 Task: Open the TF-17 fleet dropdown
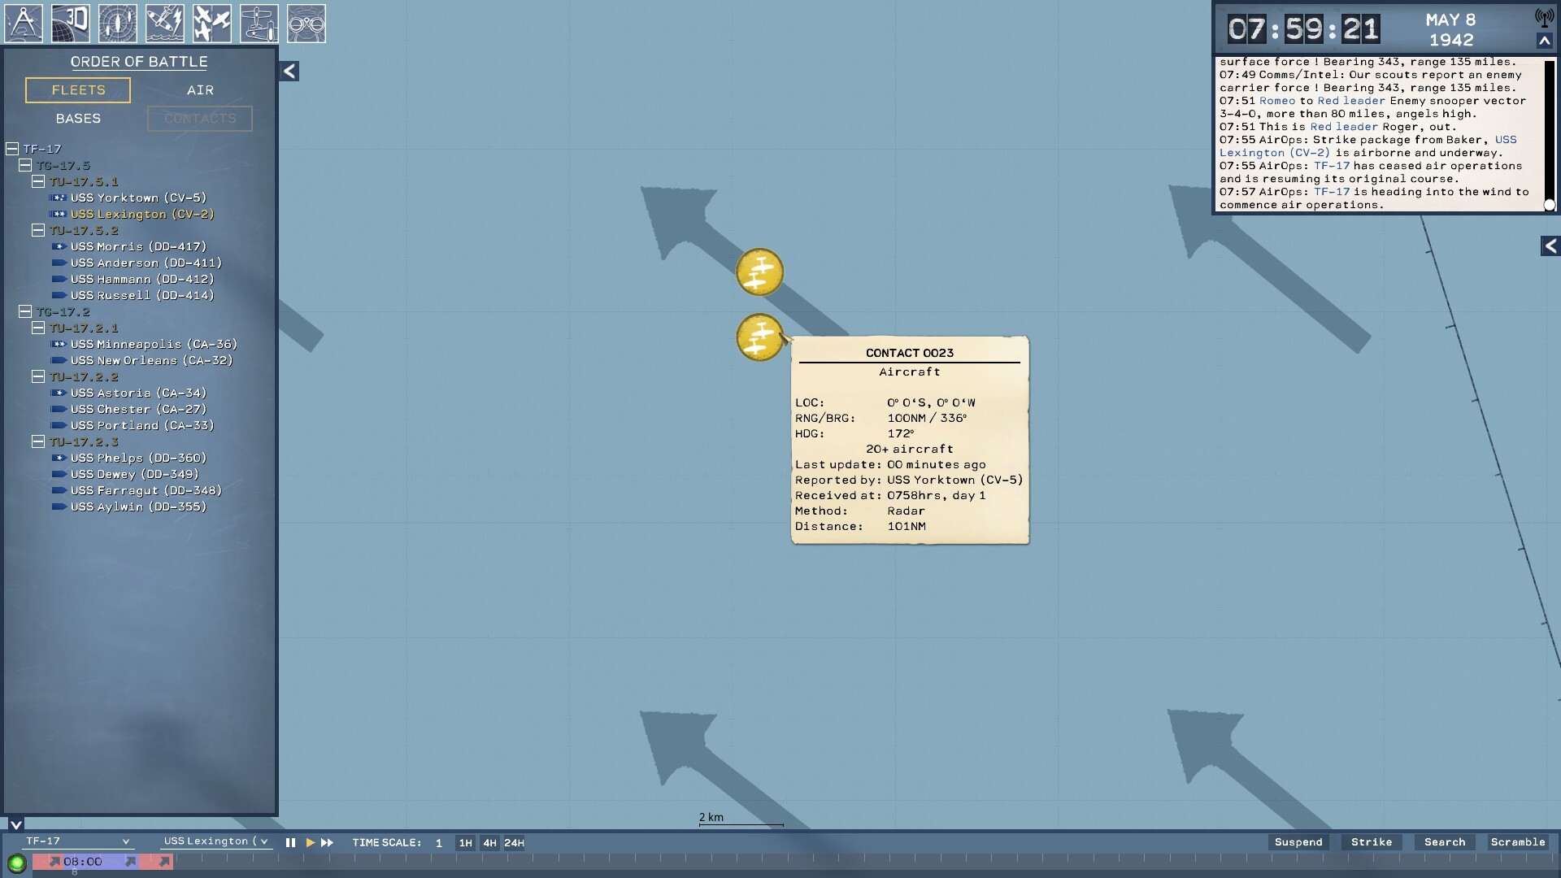77,841
